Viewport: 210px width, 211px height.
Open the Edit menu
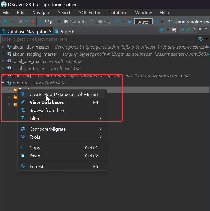[x=21, y=13]
